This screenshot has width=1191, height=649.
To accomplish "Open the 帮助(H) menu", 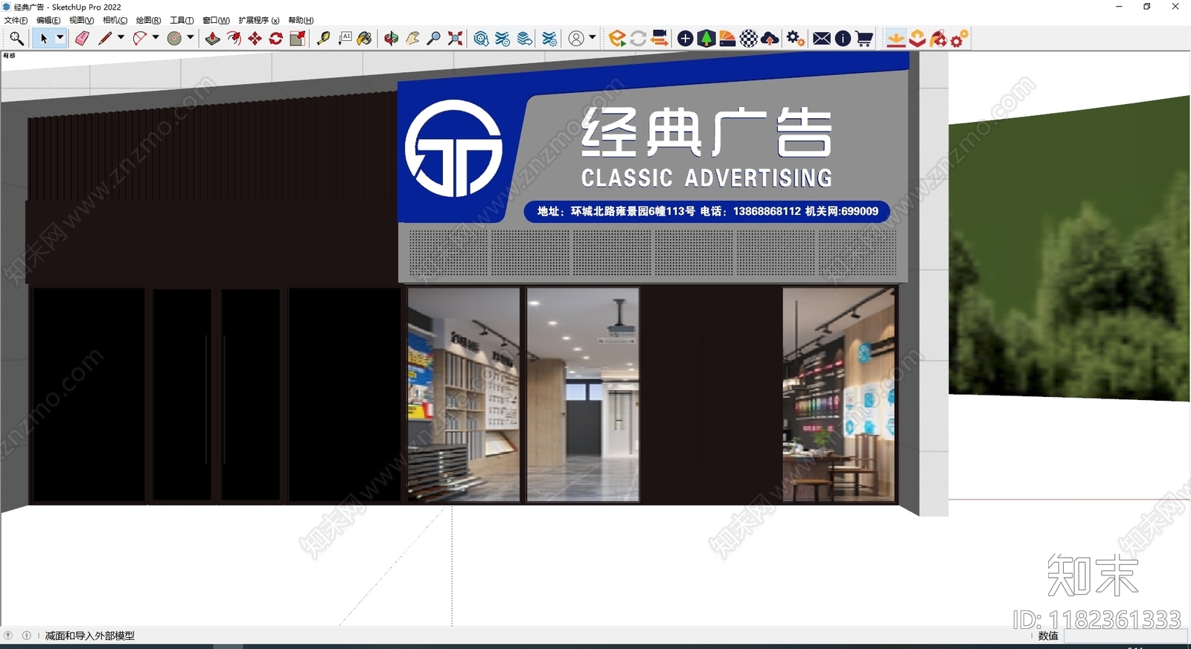I will 301,20.
